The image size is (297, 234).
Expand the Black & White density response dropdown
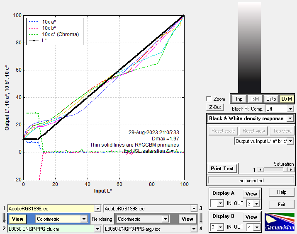290,118
